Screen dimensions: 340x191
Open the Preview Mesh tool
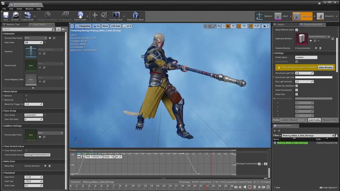[116, 16]
